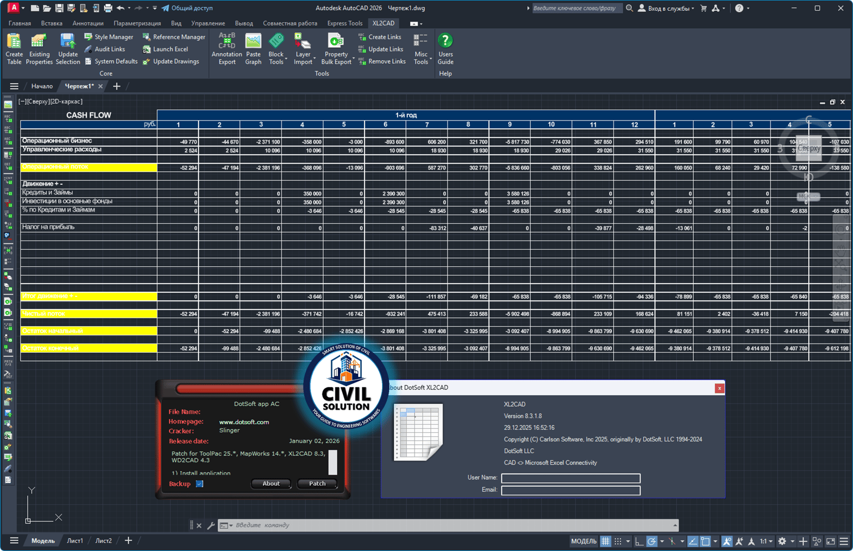Click the User Name field

[571, 478]
